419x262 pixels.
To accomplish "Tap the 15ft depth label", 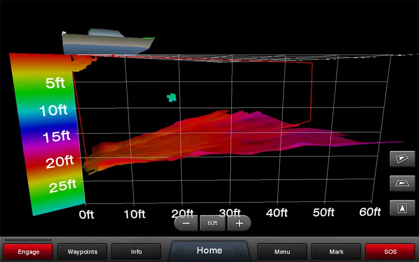I will tap(56, 136).
